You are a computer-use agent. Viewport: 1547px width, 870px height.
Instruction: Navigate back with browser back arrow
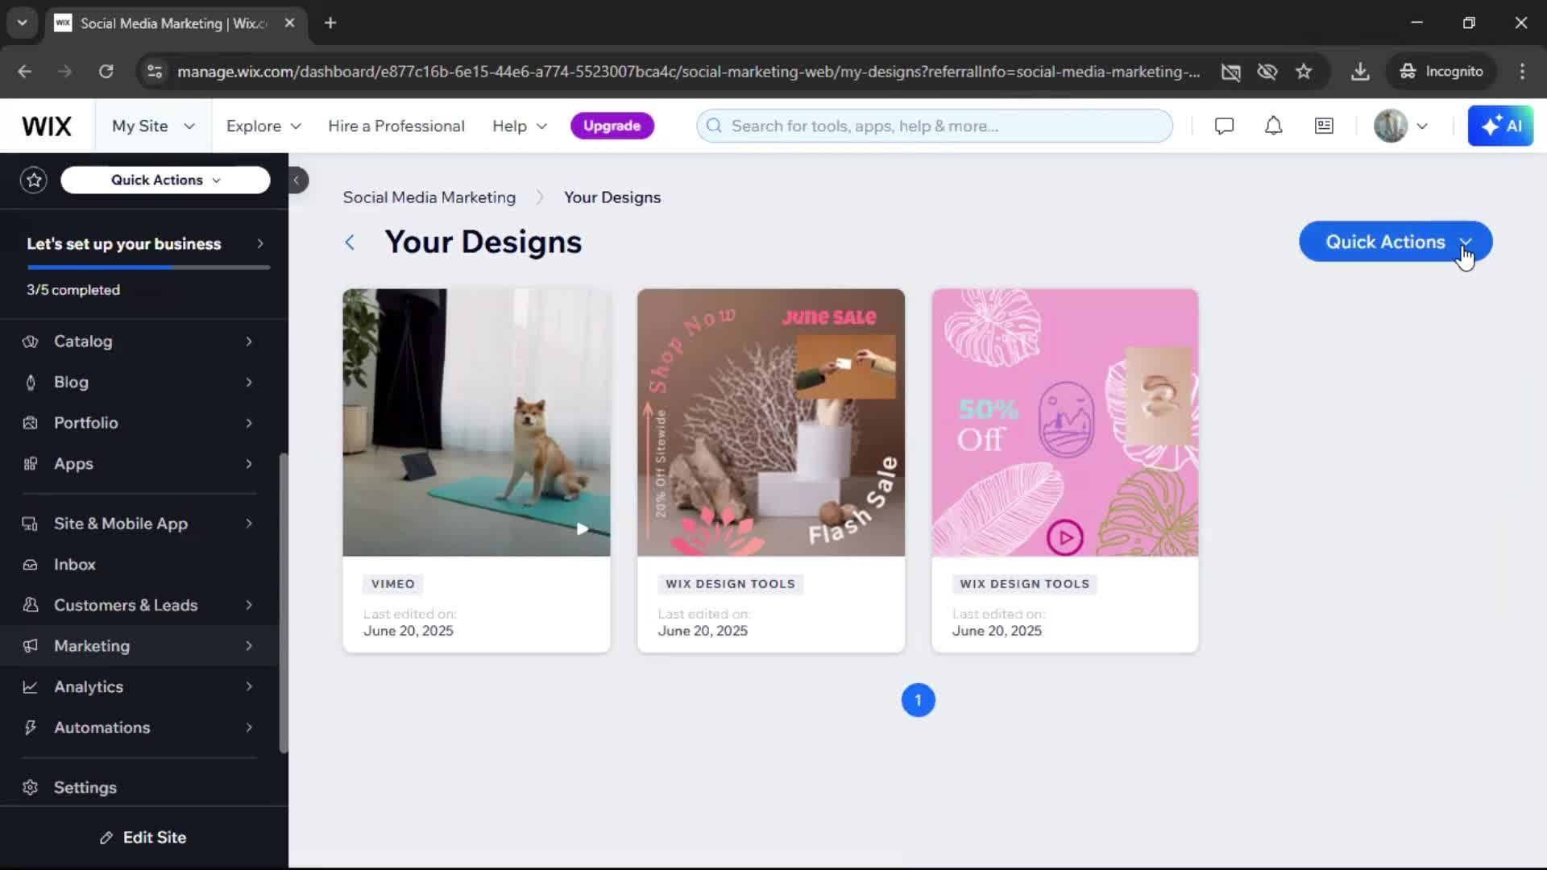(25, 72)
